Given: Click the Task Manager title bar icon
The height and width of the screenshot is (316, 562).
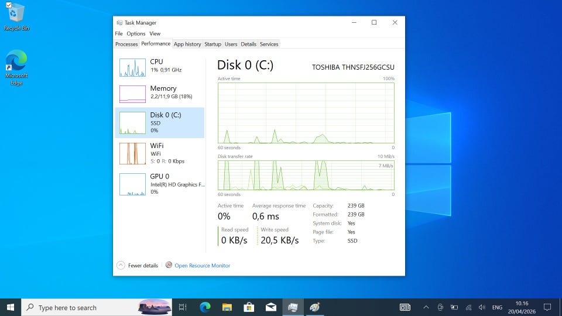Looking at the screenshot, I should 119,23.
